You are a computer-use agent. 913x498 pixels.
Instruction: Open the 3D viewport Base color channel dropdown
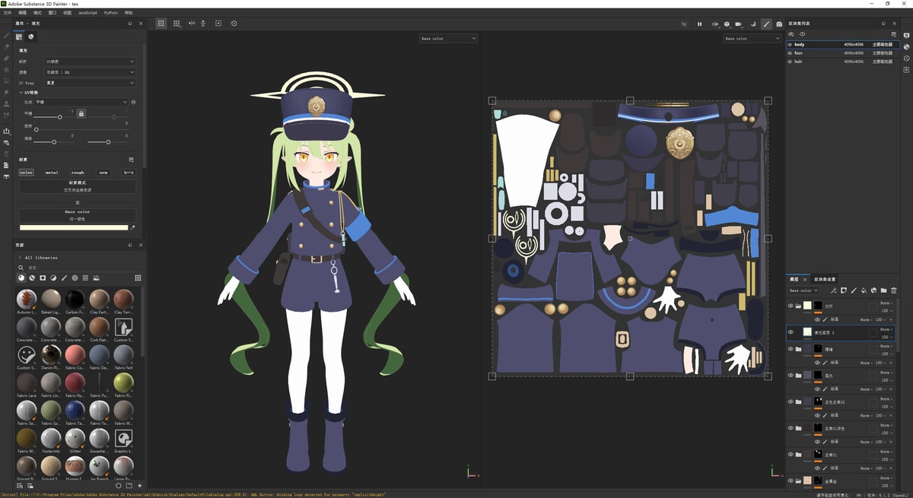pyautogui.click(x=448, y=38)
